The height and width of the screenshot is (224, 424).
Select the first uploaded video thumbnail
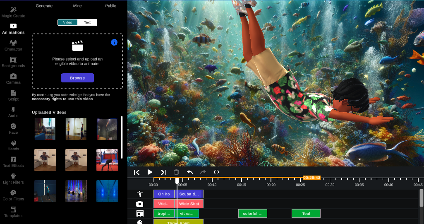click(x=45, y=129)
